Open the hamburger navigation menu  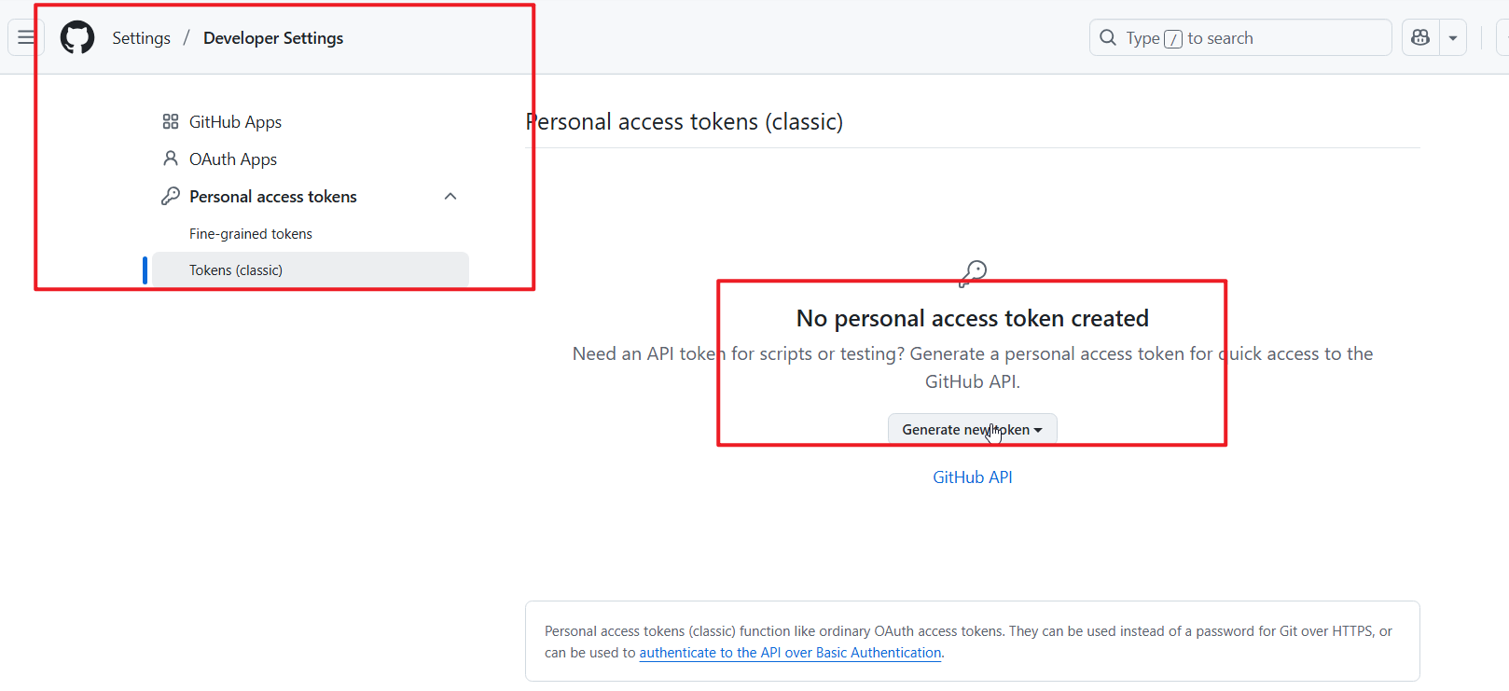tap(26, 37)
